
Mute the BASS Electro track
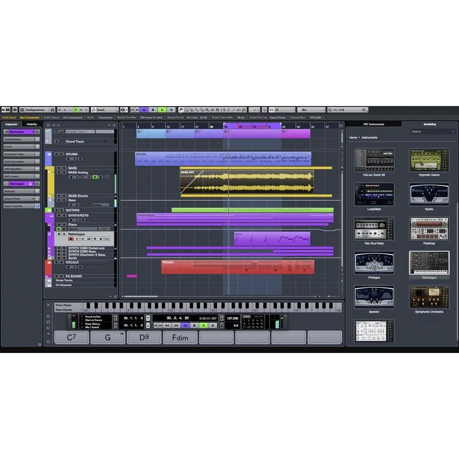[x=59, y=196]
